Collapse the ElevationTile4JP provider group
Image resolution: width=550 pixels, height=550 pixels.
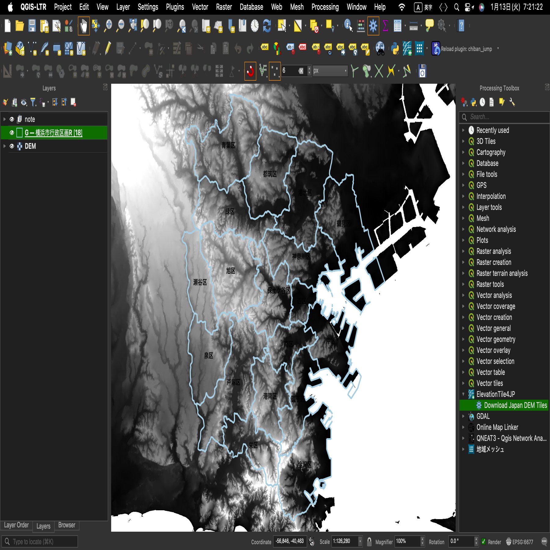[463, 394]
